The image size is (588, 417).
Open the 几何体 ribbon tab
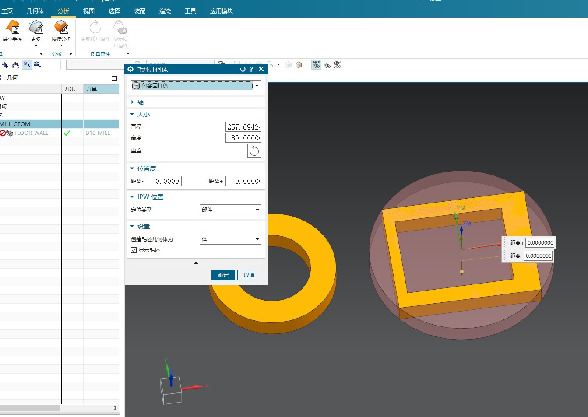point(35,11)
